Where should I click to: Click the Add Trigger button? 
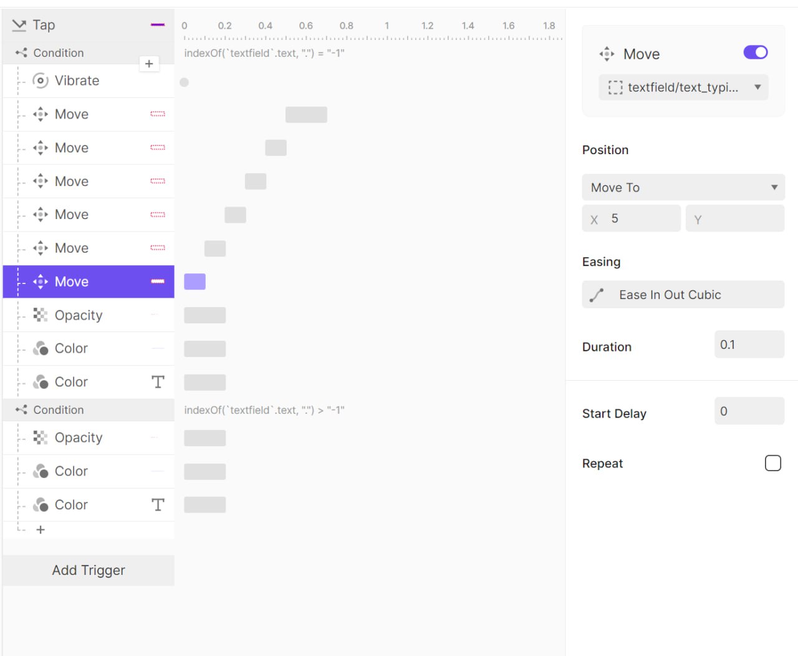(89, 570)
